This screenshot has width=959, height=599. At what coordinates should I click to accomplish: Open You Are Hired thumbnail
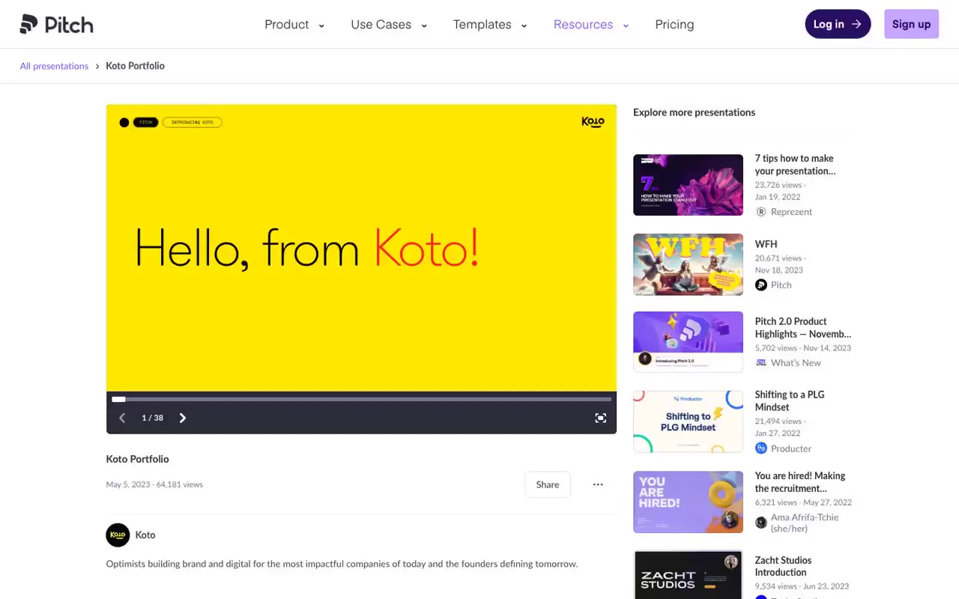point(688,502)
